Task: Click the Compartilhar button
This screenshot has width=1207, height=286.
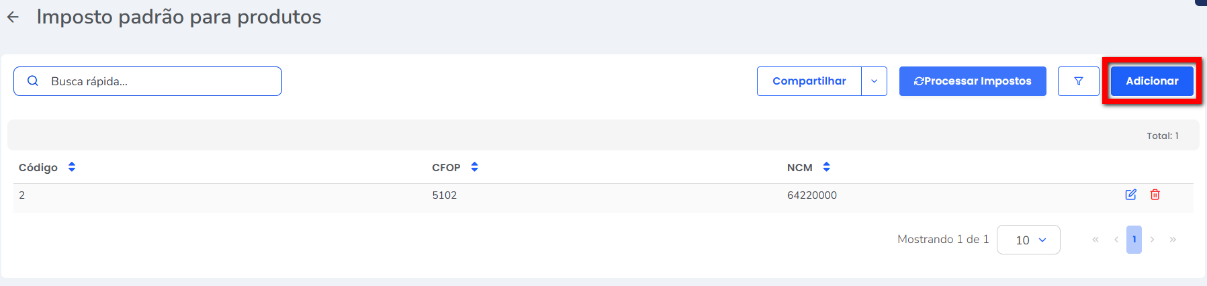Action: [809, 81]
